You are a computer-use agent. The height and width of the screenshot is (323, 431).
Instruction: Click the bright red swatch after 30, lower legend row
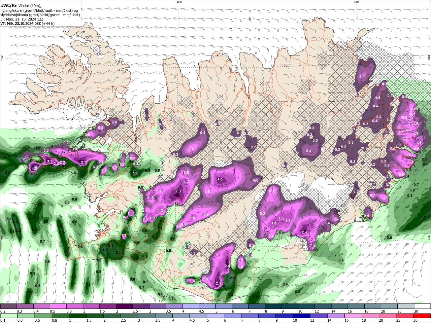click(x=422, y=316)
